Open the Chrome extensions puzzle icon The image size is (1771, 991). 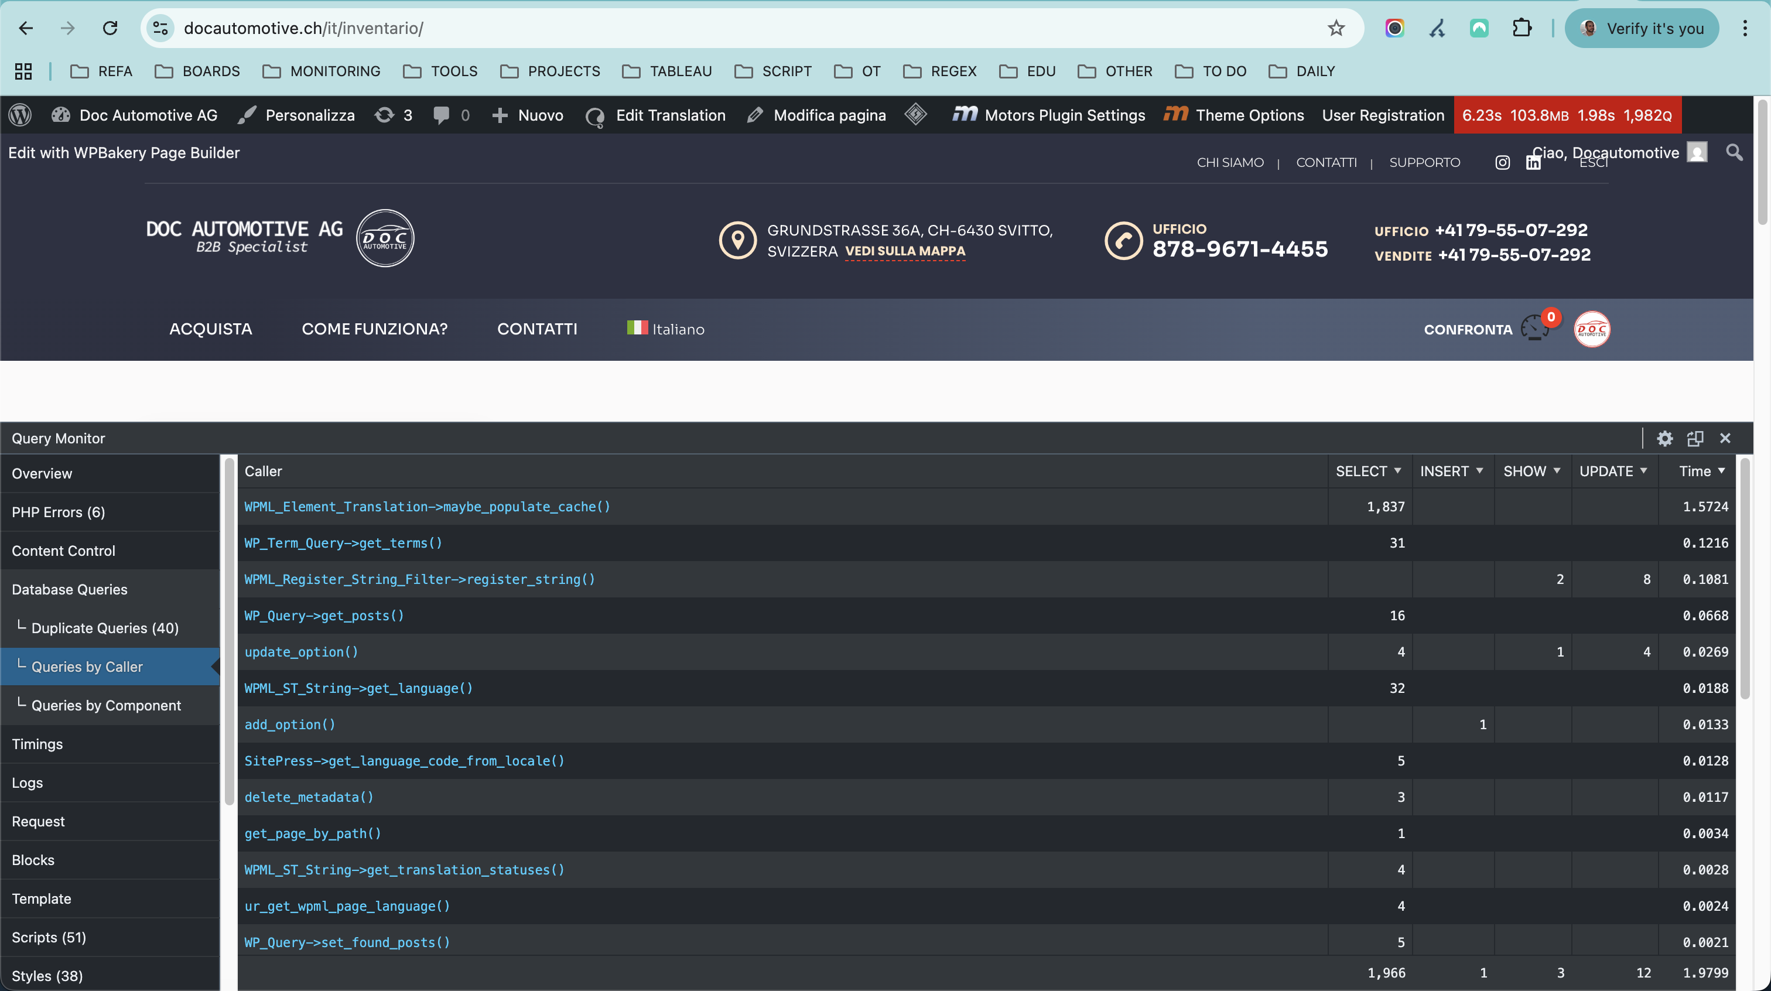click(x=1522, y=28)
